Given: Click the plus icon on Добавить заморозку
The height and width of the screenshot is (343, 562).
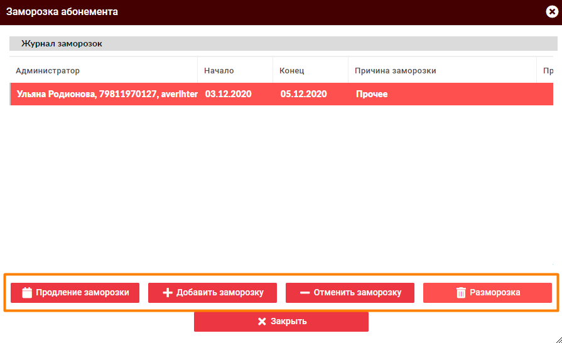Looking at the screenshot, I should 168,292.
